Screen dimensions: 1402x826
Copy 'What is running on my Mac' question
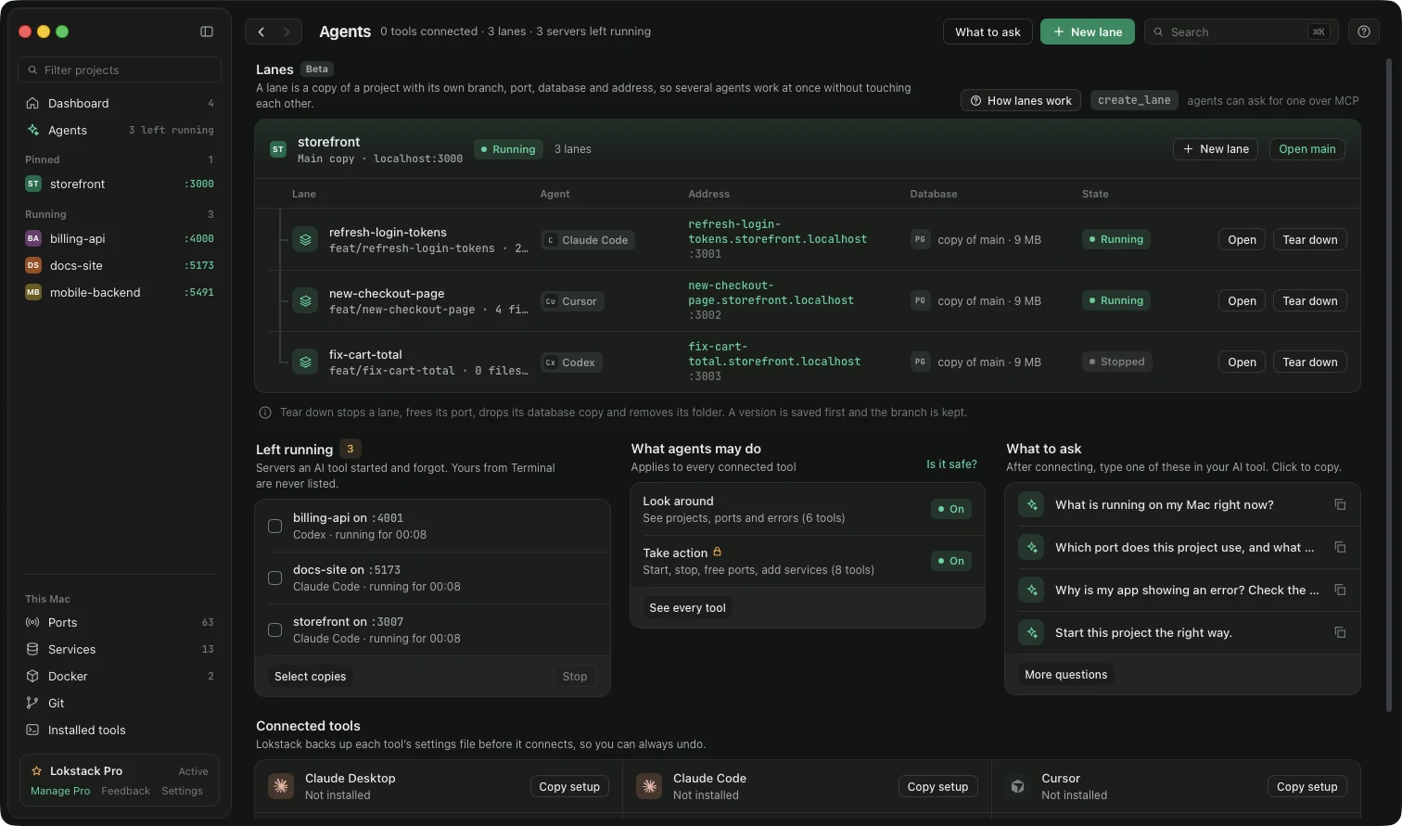pos(1340,504)
